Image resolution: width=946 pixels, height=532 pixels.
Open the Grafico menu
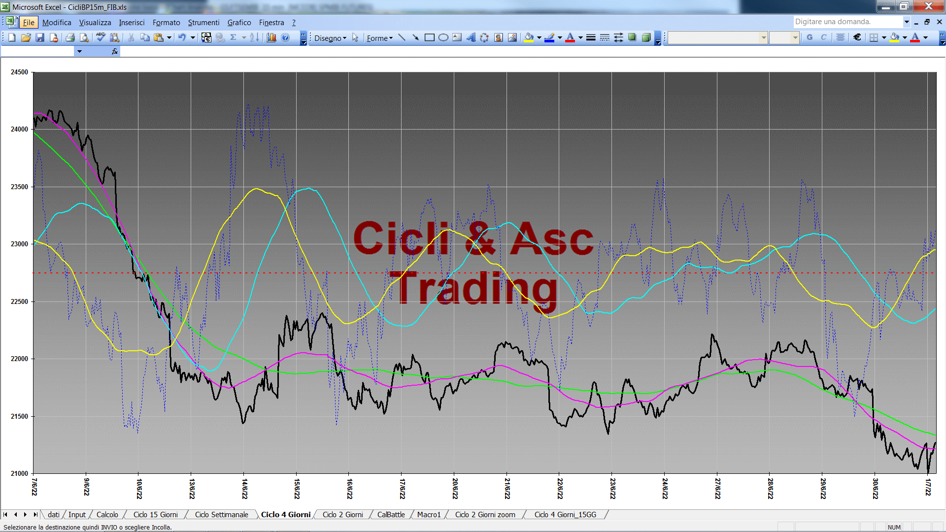click(x=239, y=22)
